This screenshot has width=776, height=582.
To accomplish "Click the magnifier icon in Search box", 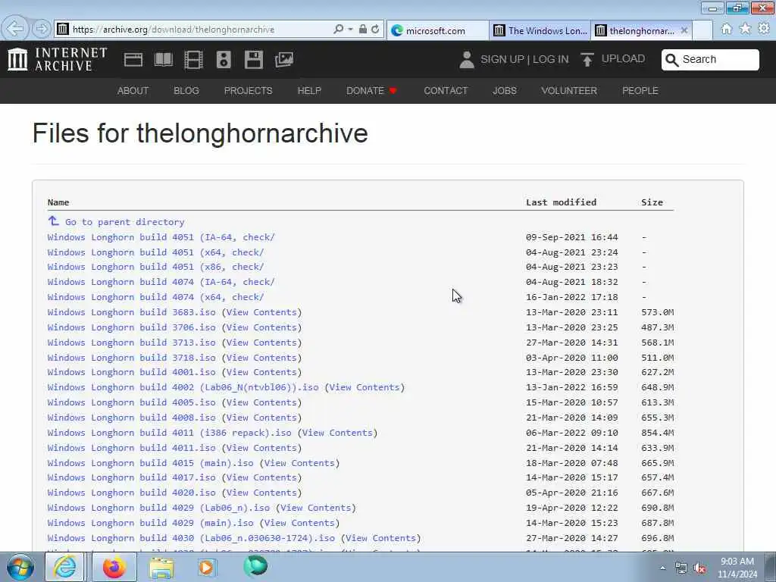I will click(x=671, y=60).
